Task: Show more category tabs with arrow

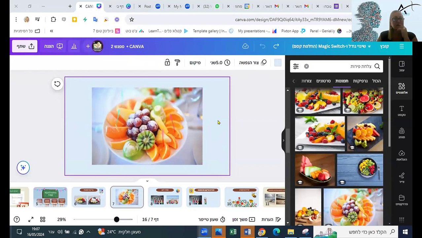Action: 294,81
